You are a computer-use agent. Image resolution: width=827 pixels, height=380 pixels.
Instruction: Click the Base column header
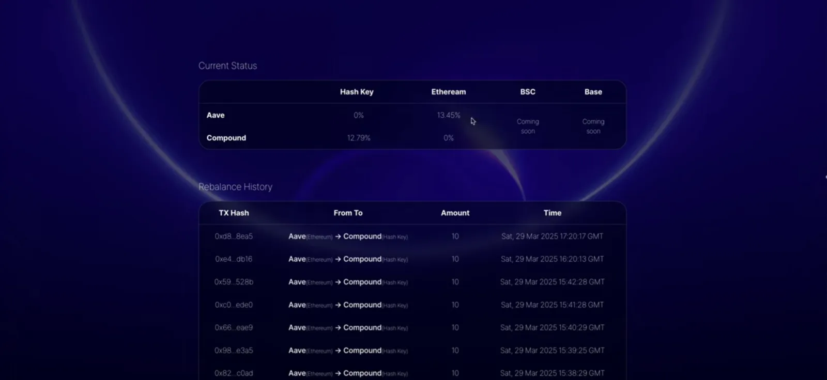[593, 92]
